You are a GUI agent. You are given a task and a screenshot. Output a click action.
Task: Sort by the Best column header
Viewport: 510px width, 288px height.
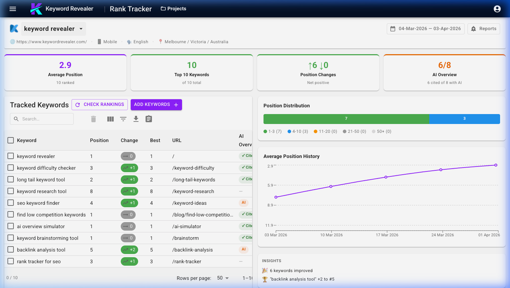[155, 140]
